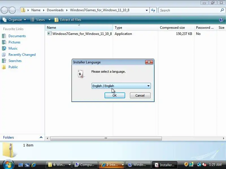
Task: Open Explorer help question mark icon
Action: pos(221,20)
